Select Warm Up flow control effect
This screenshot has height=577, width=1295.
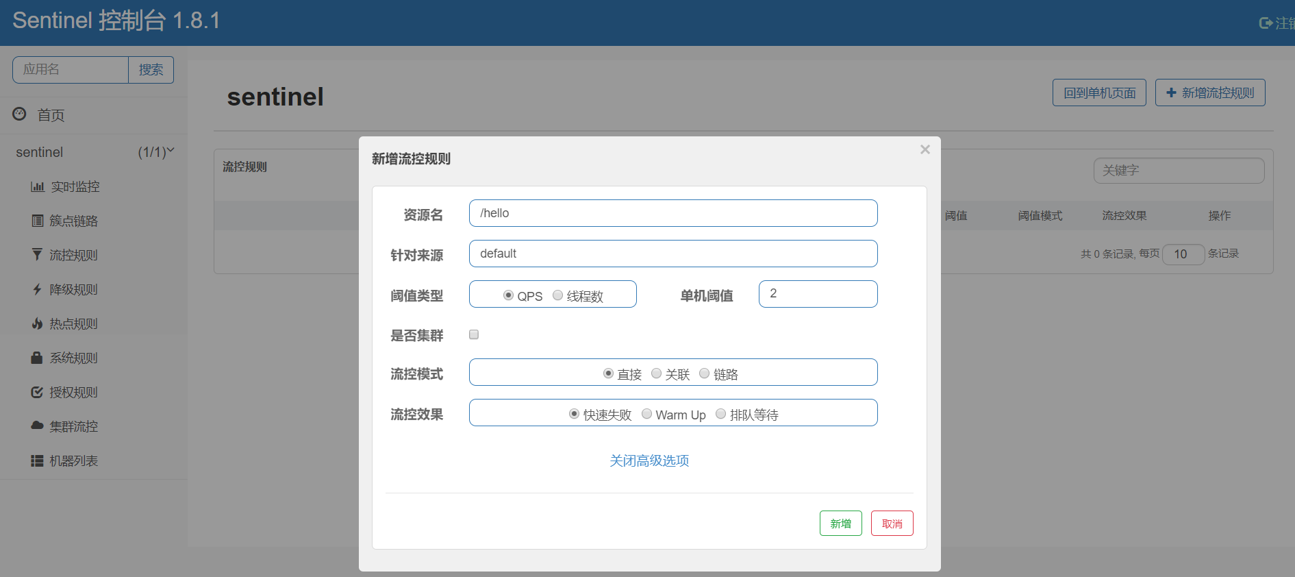pos(646,414)
